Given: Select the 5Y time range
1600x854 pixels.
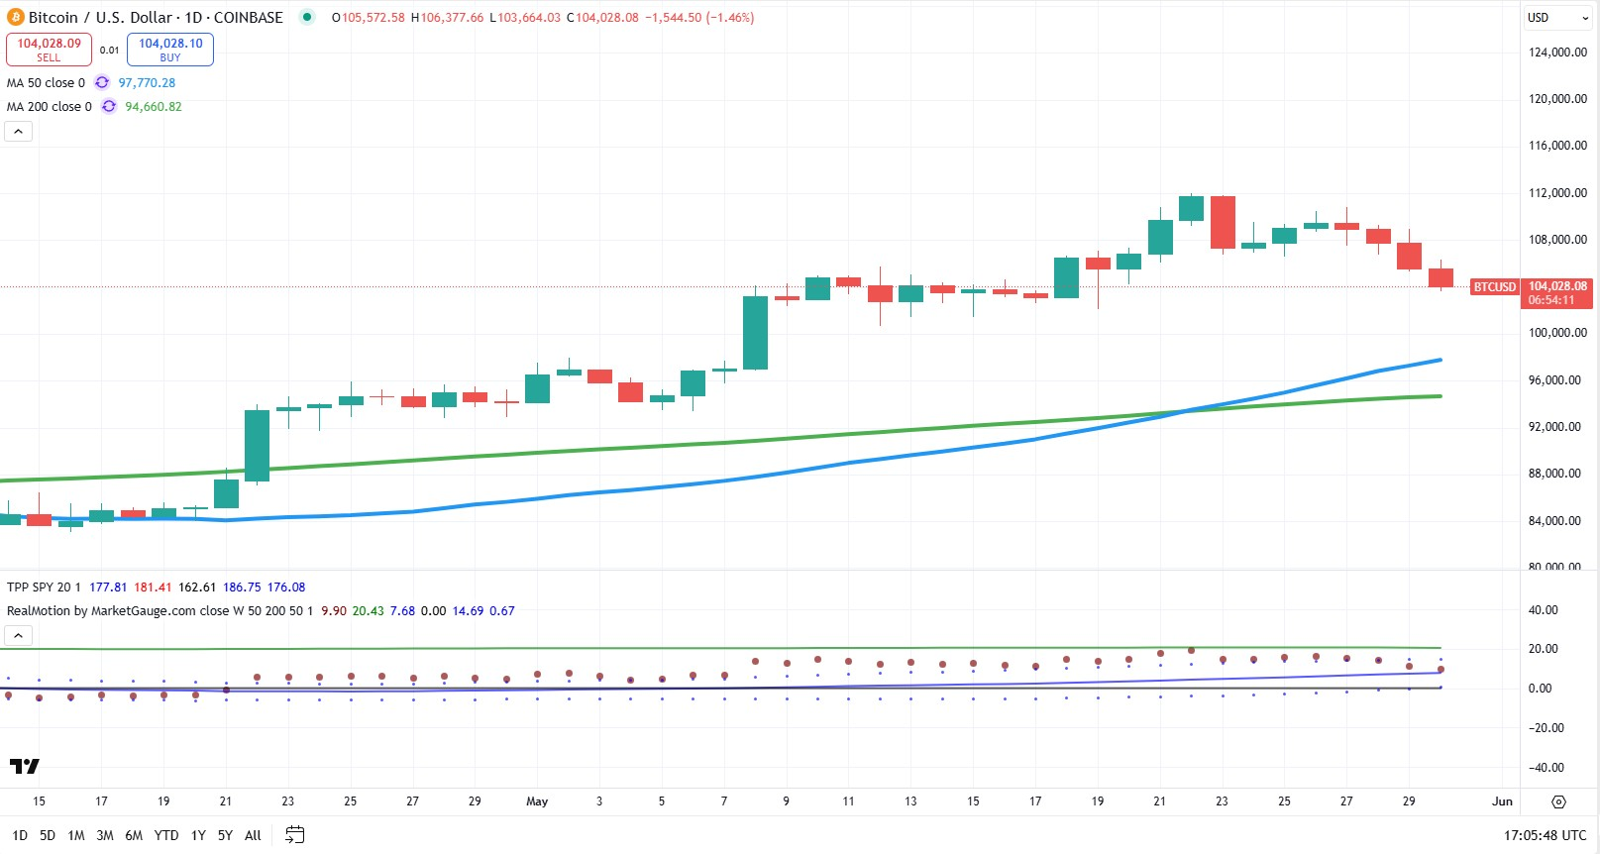Looking at the screenshot, I should [225, 835].
